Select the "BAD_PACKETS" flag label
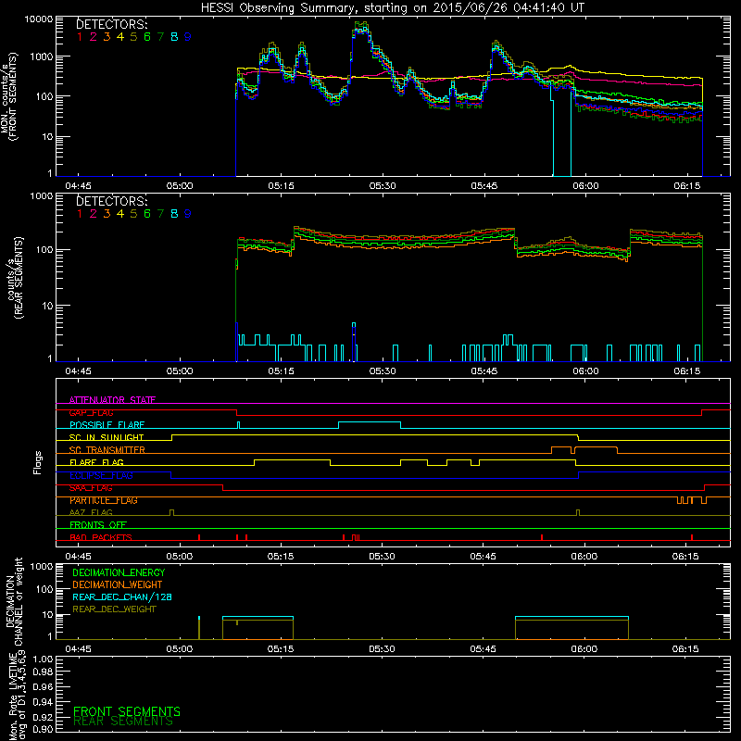Viewport: 741px width, 741px height. [101, 537]
